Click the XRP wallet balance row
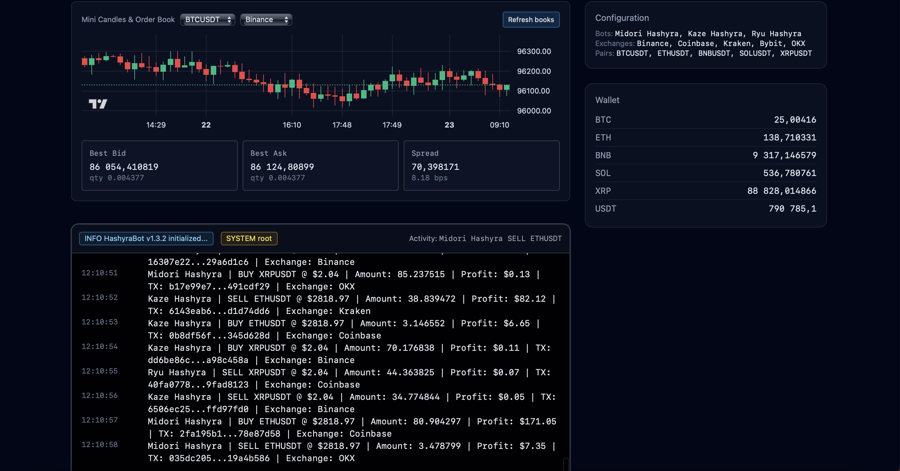 pos(706,191)
